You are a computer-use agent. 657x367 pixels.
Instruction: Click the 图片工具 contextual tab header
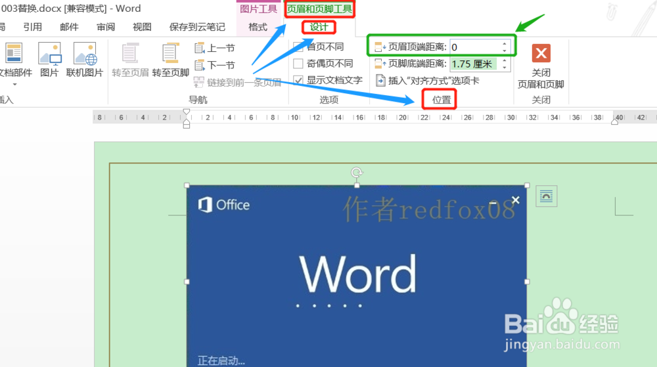tap(258, 9)
